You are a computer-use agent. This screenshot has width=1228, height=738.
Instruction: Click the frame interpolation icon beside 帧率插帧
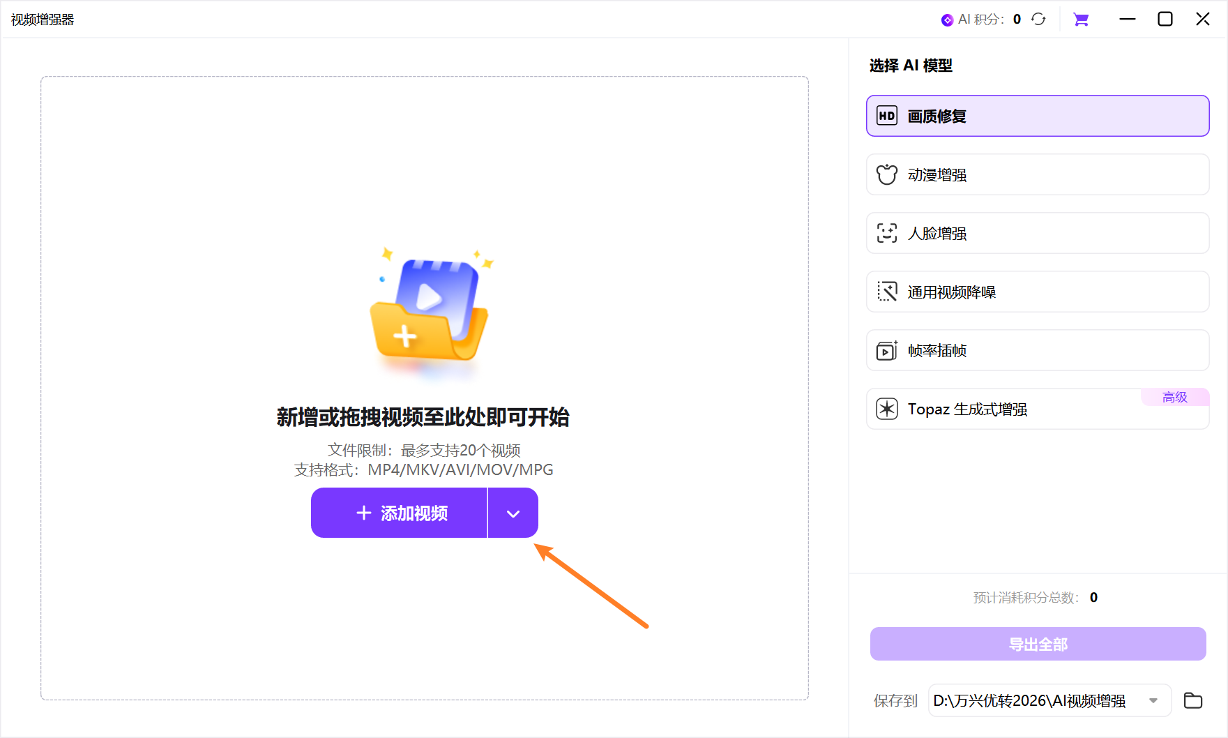[886, 350]
